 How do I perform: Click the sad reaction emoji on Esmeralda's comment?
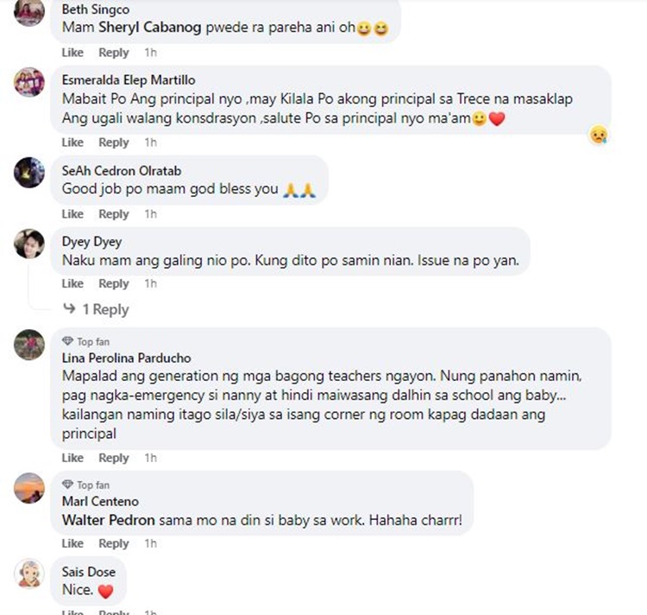pyautogui.click(x=599, y=135)
